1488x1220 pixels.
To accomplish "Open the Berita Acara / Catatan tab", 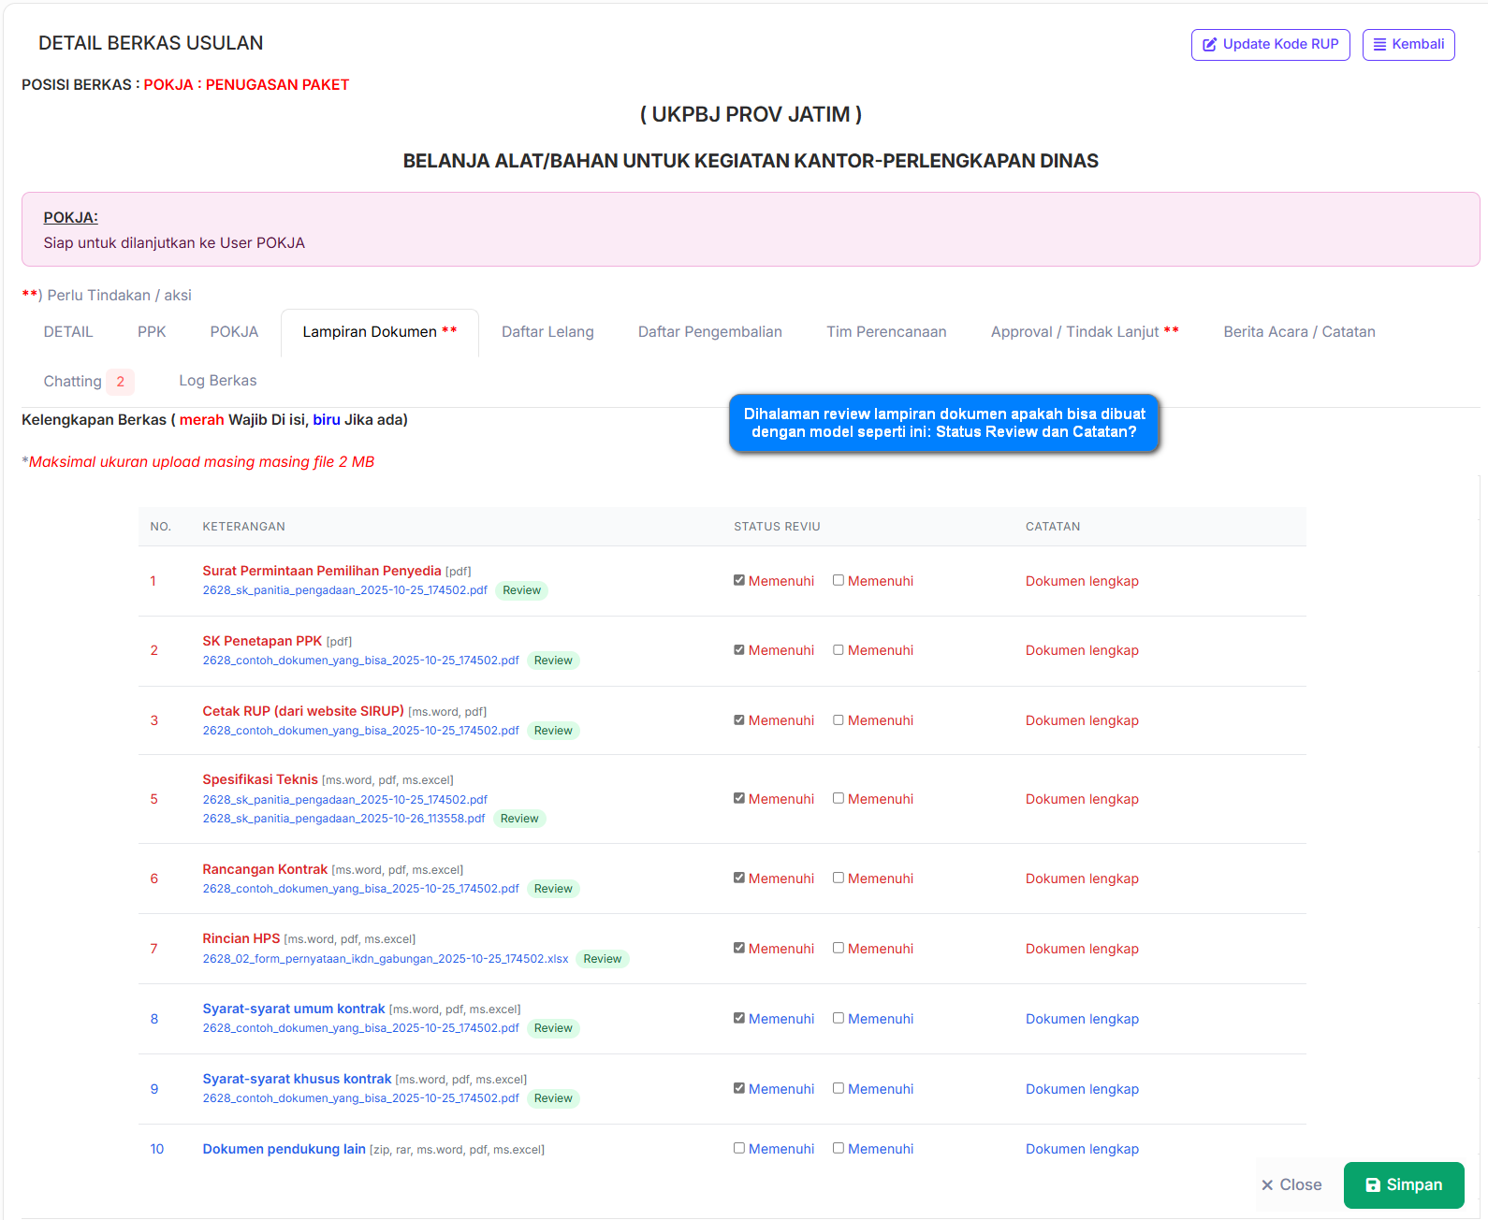I will pyautogui.click(x=1299, y=332).
